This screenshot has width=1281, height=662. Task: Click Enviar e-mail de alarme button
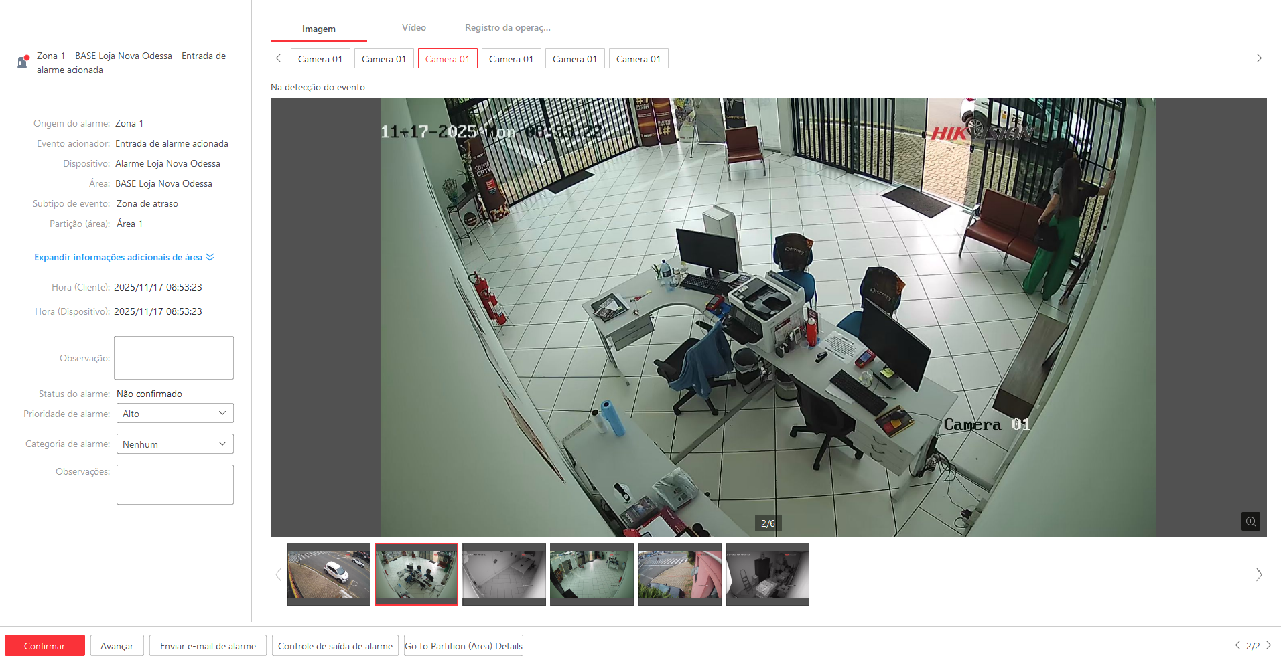pos(208,646)
